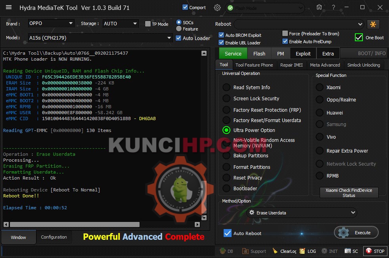Expand the Reboot dropdown

(x=299, y=24)
